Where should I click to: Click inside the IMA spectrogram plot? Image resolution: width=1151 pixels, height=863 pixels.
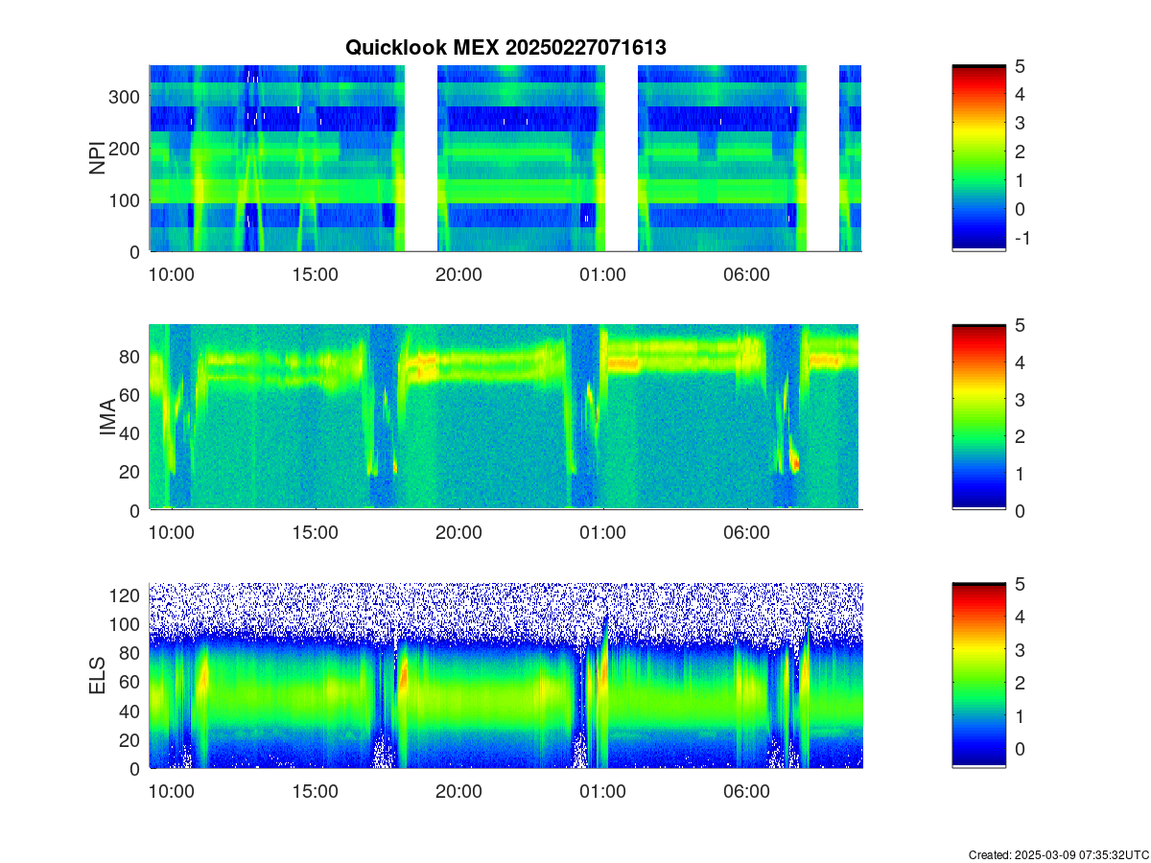(x=505, y=417)
